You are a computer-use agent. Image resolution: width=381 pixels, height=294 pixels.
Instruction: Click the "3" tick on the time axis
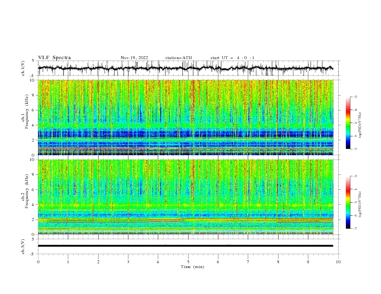pos(128,262)
